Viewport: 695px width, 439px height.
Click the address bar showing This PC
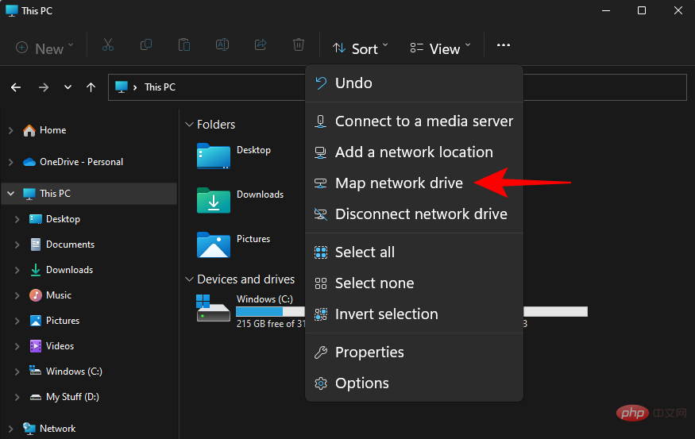pos(397,87)
